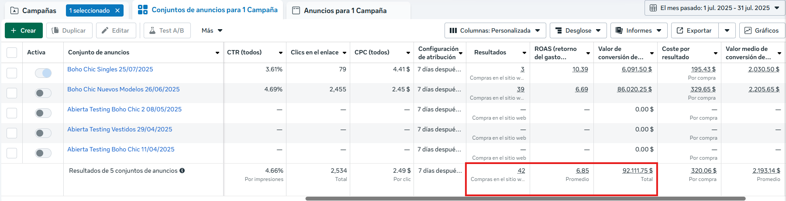Open the Desglose dropdown
Viewport: 786px width, 201px height.
click(x=578, y=30)
